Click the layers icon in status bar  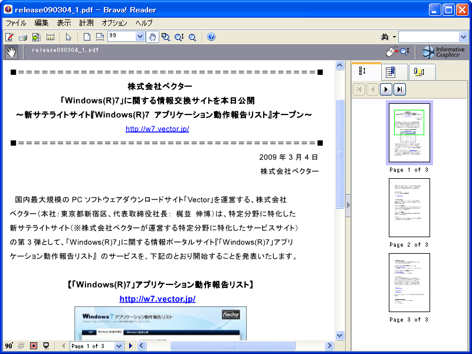coord(21,346)
